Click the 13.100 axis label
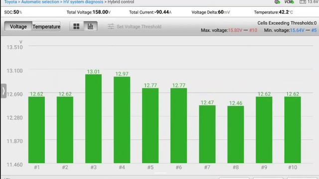319x179 pixels. (x=14, y=71)
